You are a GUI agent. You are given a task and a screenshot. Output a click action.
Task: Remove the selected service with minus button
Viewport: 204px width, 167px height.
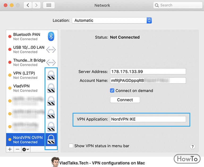(x=18, y=149)
